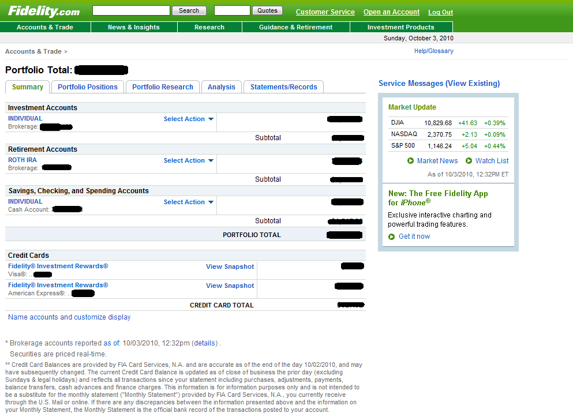This screenshot has width=573, height=413.
Task: Expand Select Action dropdown for Brokerage INDIVIDUAL account
Action: tap(189, 119)
